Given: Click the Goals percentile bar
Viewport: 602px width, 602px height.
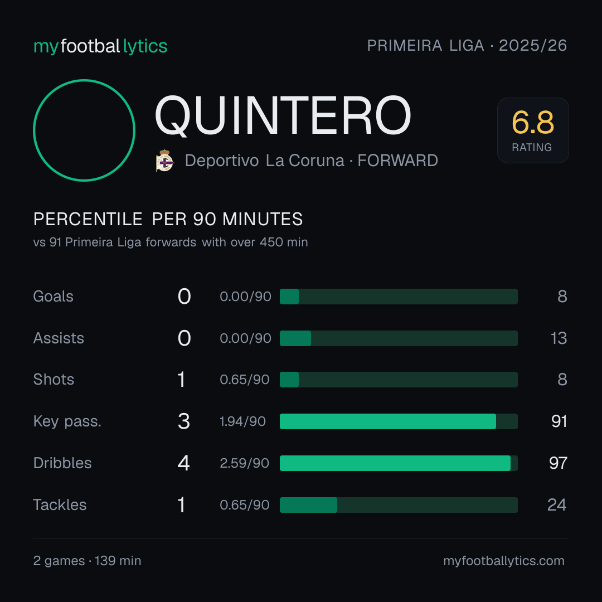Looking at the screenshot, I should click(399, 297).
